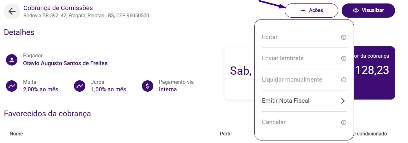Click the Pagador person icon
The height and width of the screenshot is (143, 408).
12,60
